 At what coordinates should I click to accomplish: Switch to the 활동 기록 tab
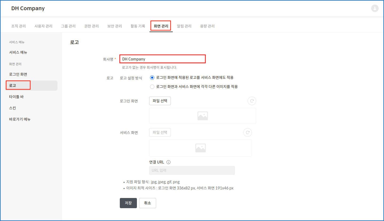(138, 26)
